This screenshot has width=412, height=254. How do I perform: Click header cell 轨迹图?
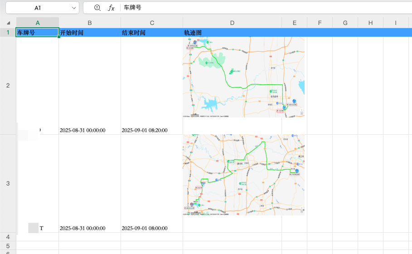point(232,32)
